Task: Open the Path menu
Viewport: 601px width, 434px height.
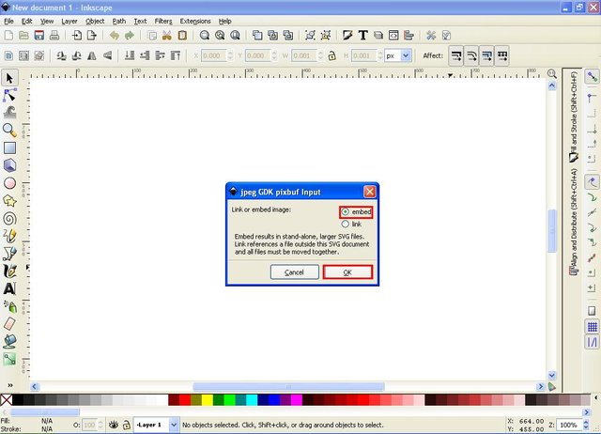Action: 119,21
